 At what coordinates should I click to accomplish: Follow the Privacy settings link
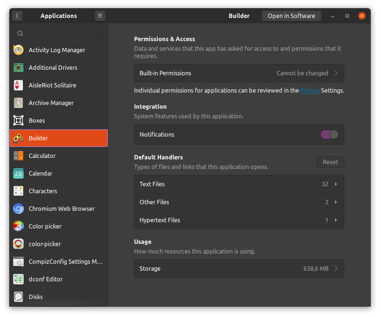(310, 90)
